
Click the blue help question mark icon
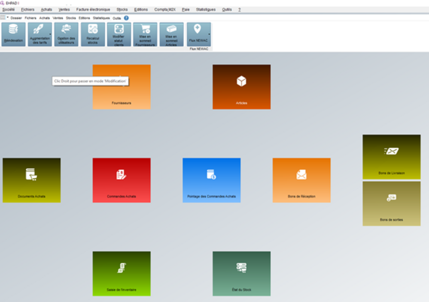point(126,18)
